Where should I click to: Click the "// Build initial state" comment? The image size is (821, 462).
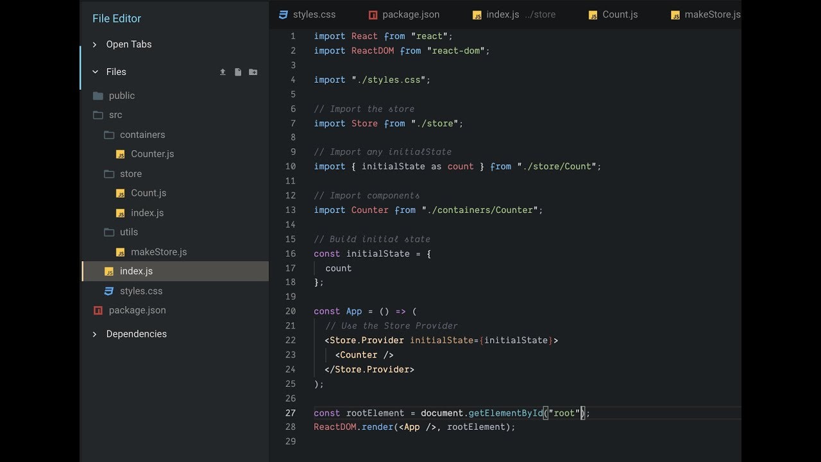(372, 239)
